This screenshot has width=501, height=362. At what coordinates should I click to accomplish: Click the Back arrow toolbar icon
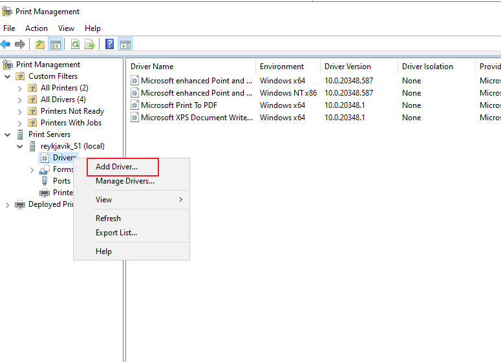click(5, 44)
